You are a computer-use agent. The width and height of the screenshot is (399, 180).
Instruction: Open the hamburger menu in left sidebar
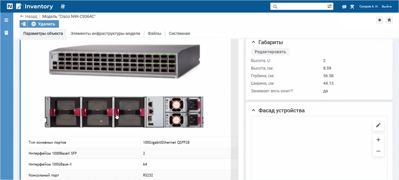(x=6, y=20)
